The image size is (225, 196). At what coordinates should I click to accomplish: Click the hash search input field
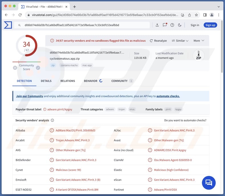(82, 25)
